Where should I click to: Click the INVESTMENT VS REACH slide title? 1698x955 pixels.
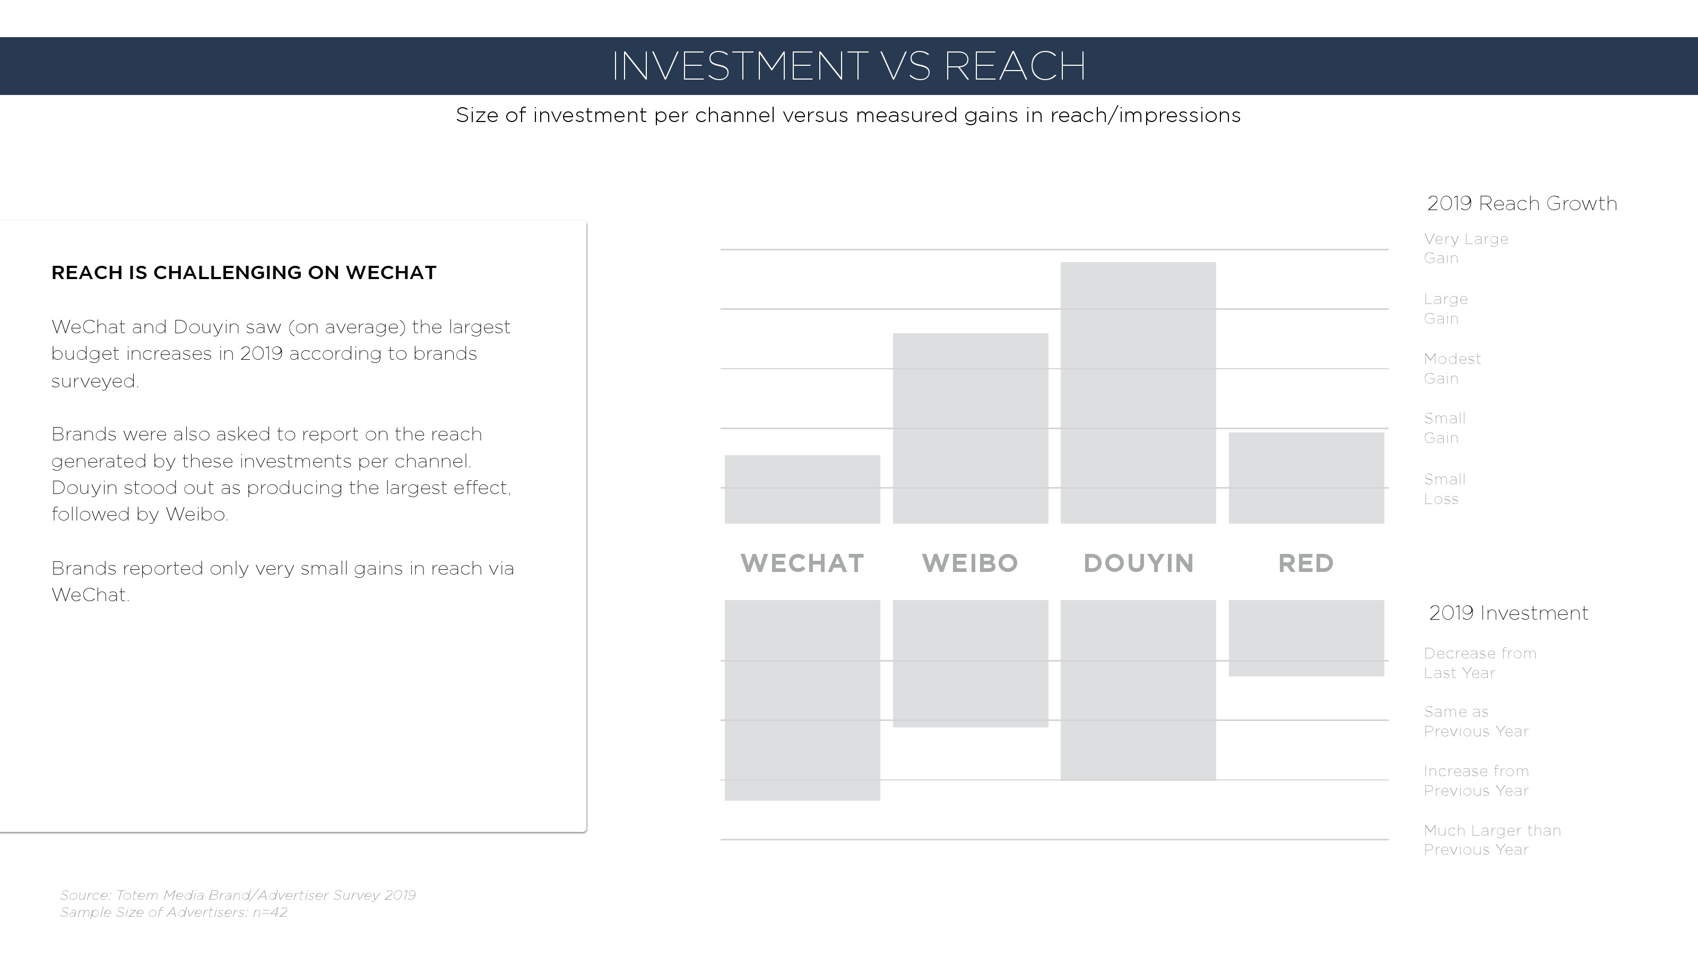coord(848,66)
